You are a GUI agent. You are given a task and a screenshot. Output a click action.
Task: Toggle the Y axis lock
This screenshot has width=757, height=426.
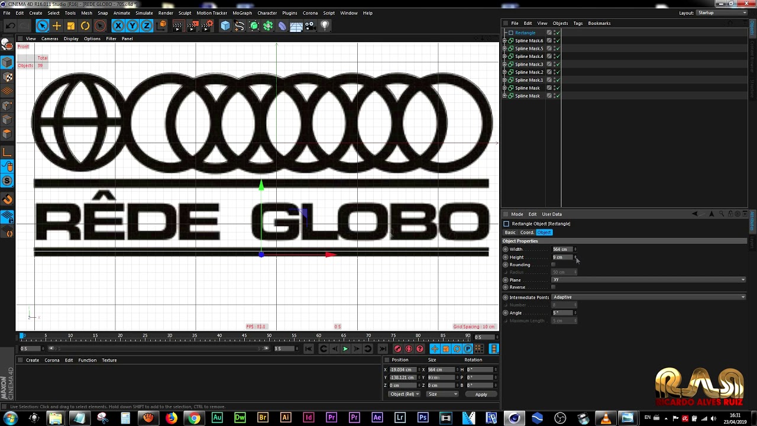click(x=132, y=25)
